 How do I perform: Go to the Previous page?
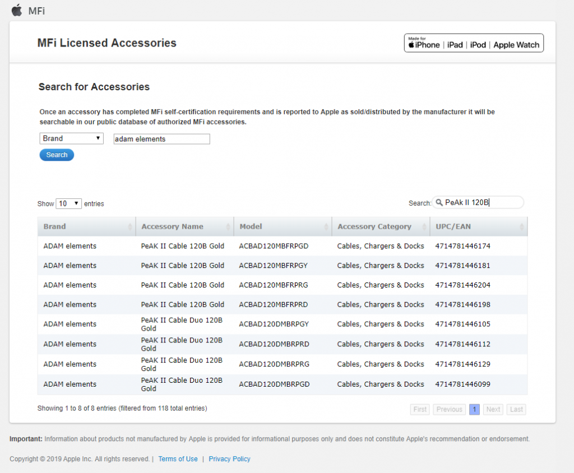coord(449,410)
